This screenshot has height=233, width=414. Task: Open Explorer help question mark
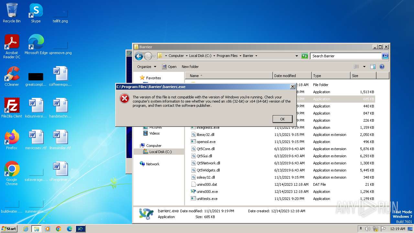(x=382, y=67)
